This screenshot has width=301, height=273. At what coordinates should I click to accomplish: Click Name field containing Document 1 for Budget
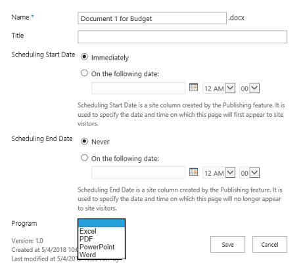(152, 18)
